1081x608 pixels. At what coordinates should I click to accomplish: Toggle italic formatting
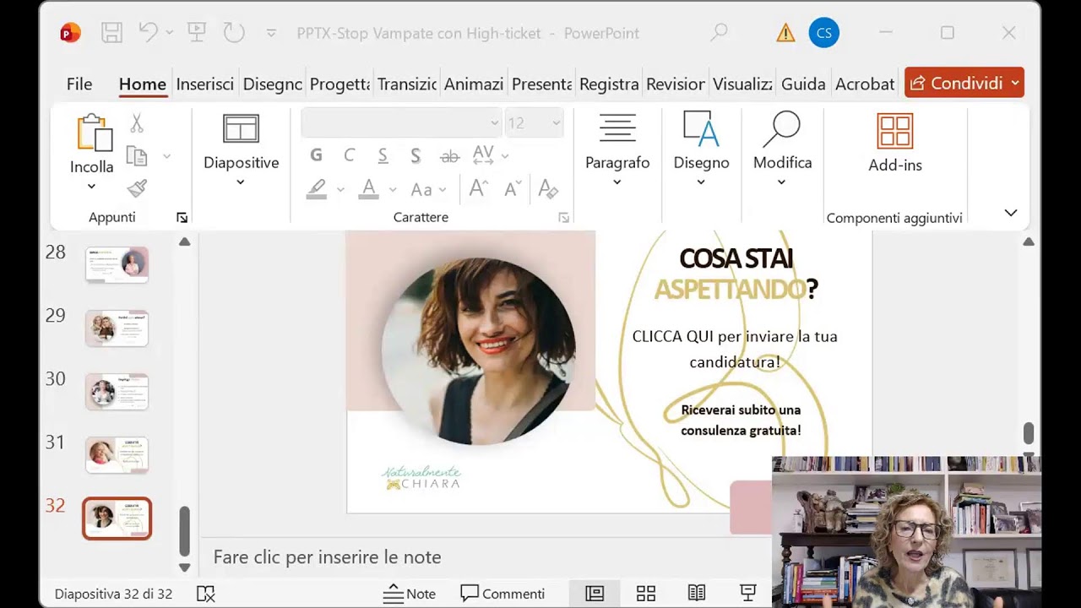pos(349,155)
